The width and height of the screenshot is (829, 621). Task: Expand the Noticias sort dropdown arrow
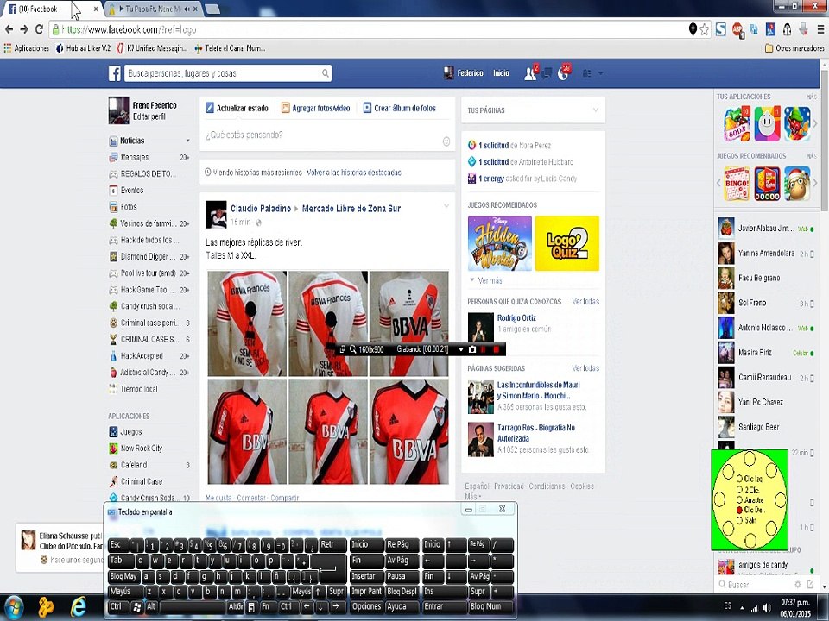click(187, 141)
